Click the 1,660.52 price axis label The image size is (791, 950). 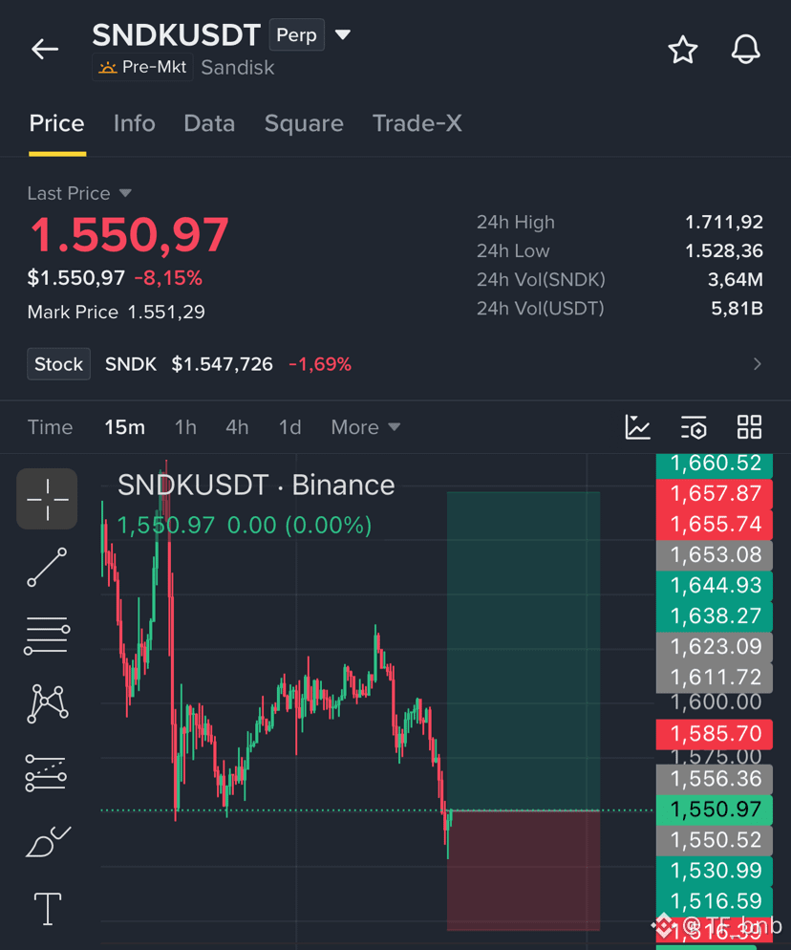(x=715, y=464)
